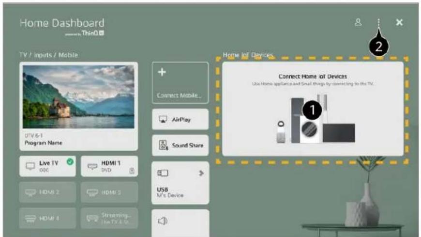Click the Program Name text
The width and height of the screenshot is (421, 237).
(43, 143)
